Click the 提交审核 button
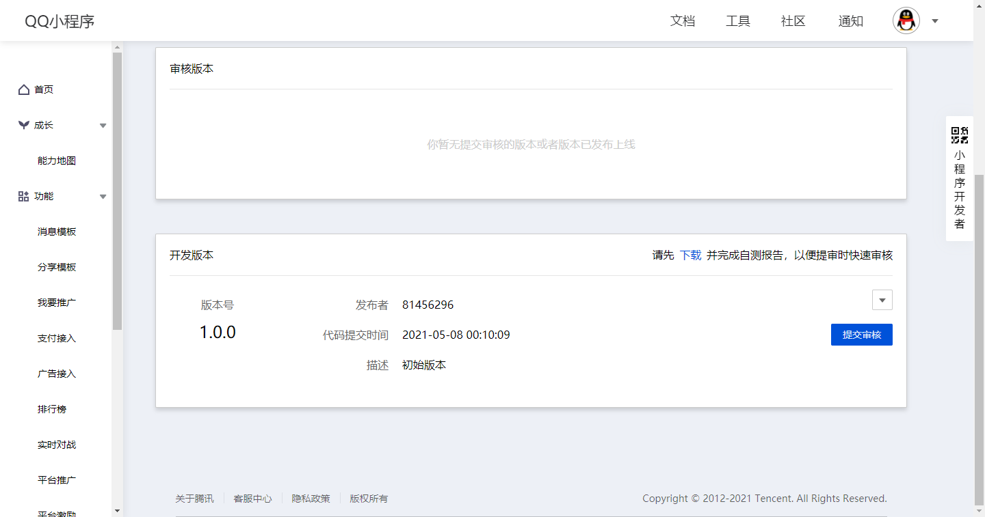Viewport: 985px width, 517px height. [861, 335]
